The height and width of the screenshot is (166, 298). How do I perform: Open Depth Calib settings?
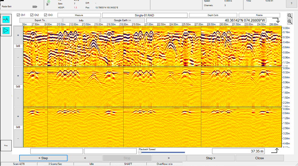[x=213, y=15]
